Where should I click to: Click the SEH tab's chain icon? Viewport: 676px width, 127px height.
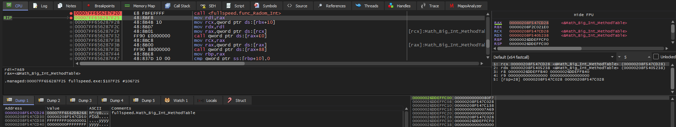pyautogui.click(x=203, y=6)
